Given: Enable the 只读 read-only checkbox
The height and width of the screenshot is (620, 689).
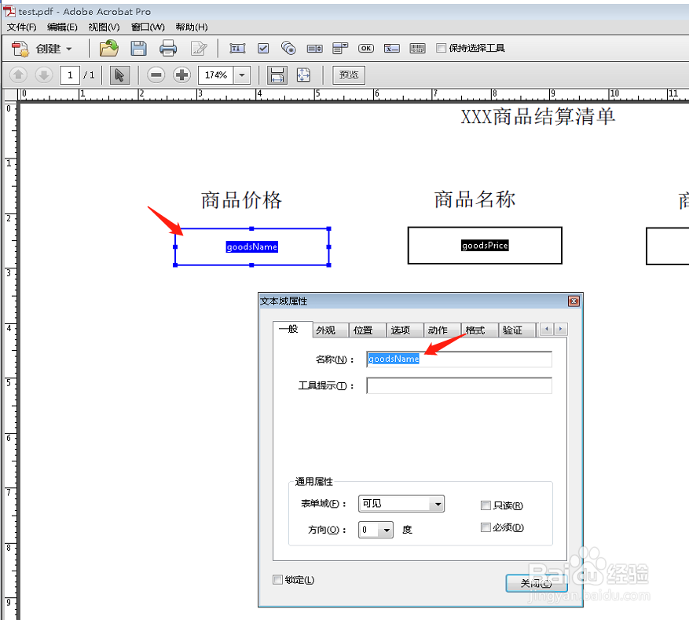Looking at the screenshot, I should [486, 505].
